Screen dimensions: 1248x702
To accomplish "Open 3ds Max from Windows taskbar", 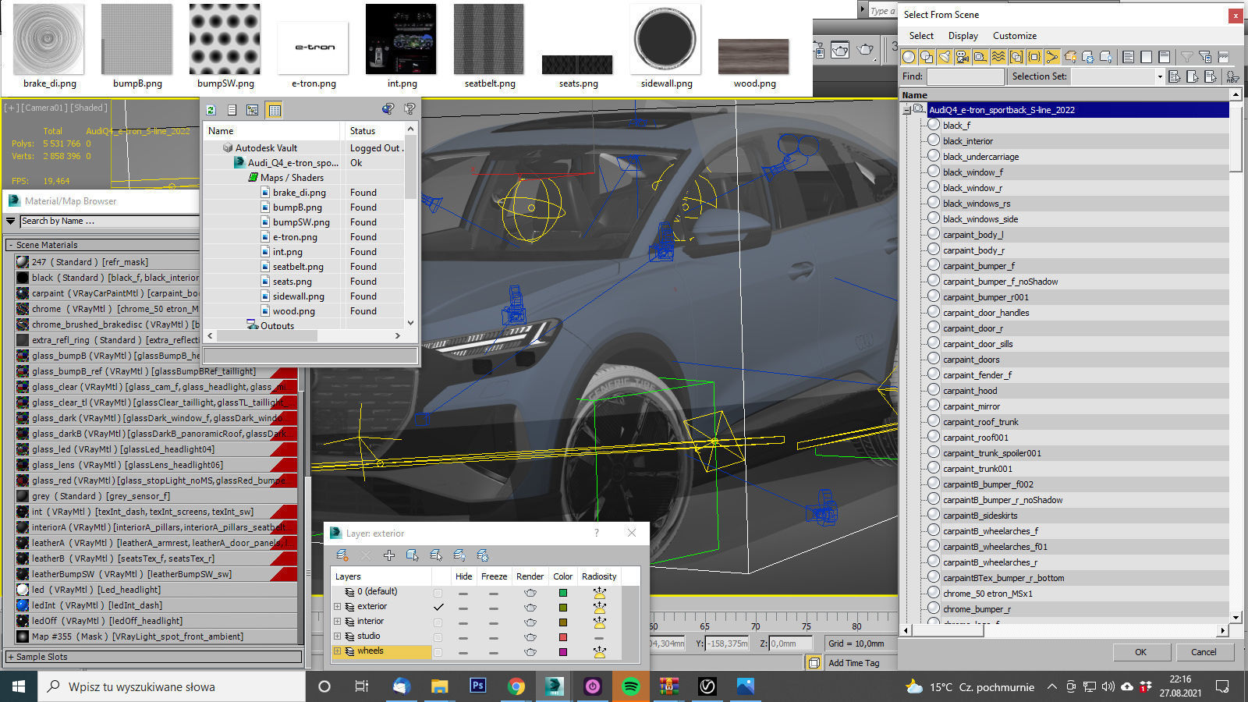I will coord(555,686).
